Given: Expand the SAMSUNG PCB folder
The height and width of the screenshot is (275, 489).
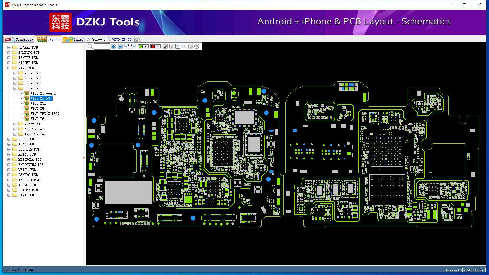Looking at the screenshot, I should [x=9, y=53].
